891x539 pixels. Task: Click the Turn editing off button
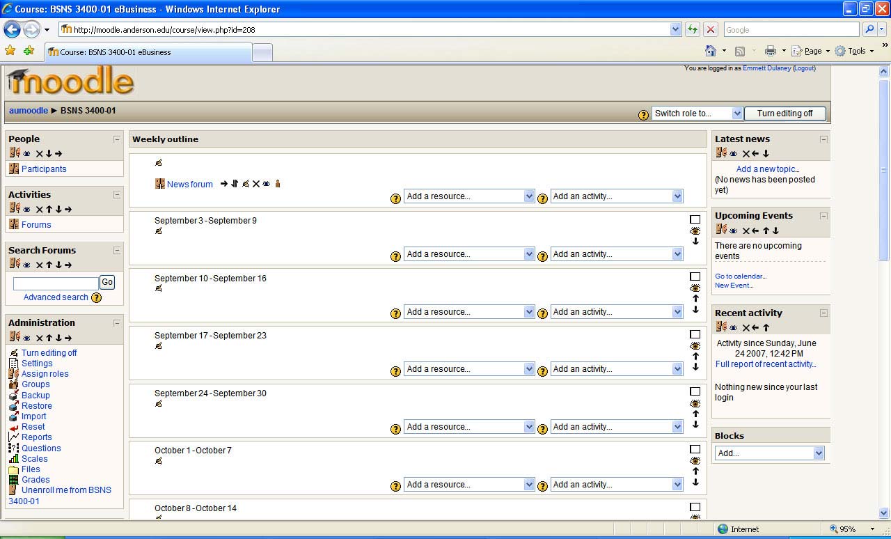click(785, 114)
